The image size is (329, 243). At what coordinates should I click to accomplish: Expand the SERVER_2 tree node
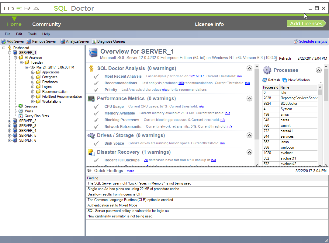tap(9, 121)
